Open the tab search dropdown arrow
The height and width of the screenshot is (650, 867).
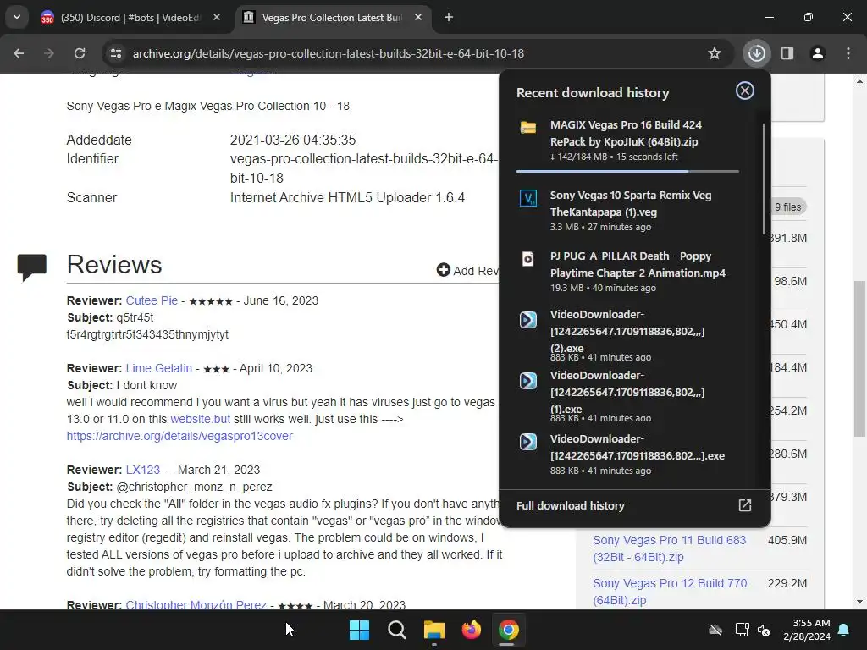pyautogui.click(x=17, y=17)
